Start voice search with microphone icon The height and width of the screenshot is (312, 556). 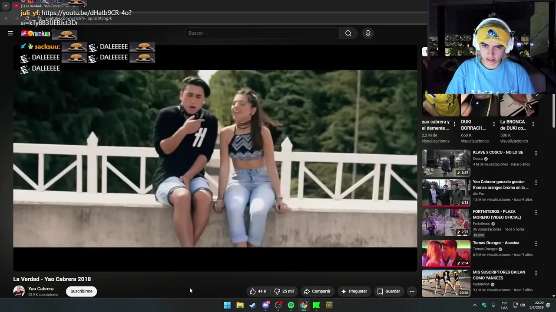tap(368, 33)
